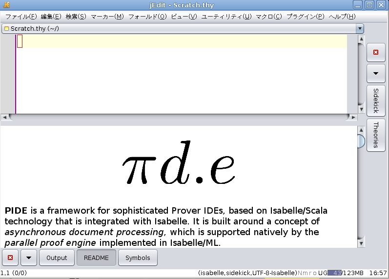Image resolution: width=389 pixels, height=279 pixels.
Task: Click the editor vertical scrollbar up arrow
Action: pyautogui.click(x=361, y=39)
